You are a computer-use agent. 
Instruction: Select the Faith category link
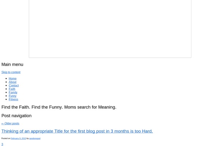pos(12,89)
